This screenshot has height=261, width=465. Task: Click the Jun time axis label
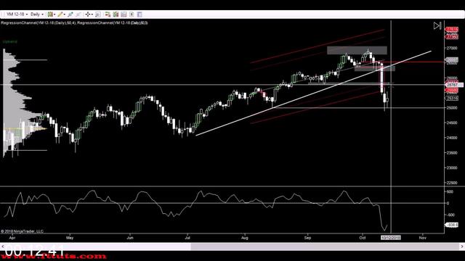coord(130,238)
